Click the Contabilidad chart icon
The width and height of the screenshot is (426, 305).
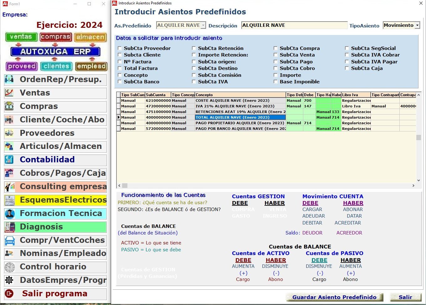click(x=9, y=160)
